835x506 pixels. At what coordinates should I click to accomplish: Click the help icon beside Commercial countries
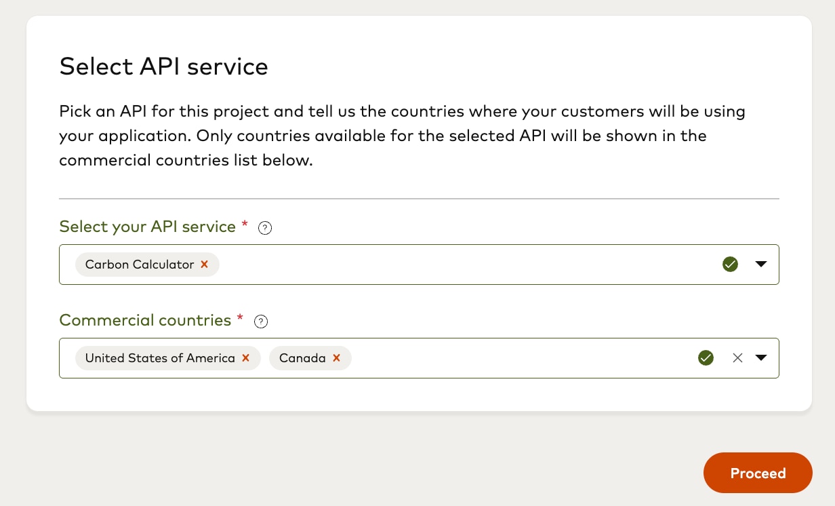[x=261, y=322]
